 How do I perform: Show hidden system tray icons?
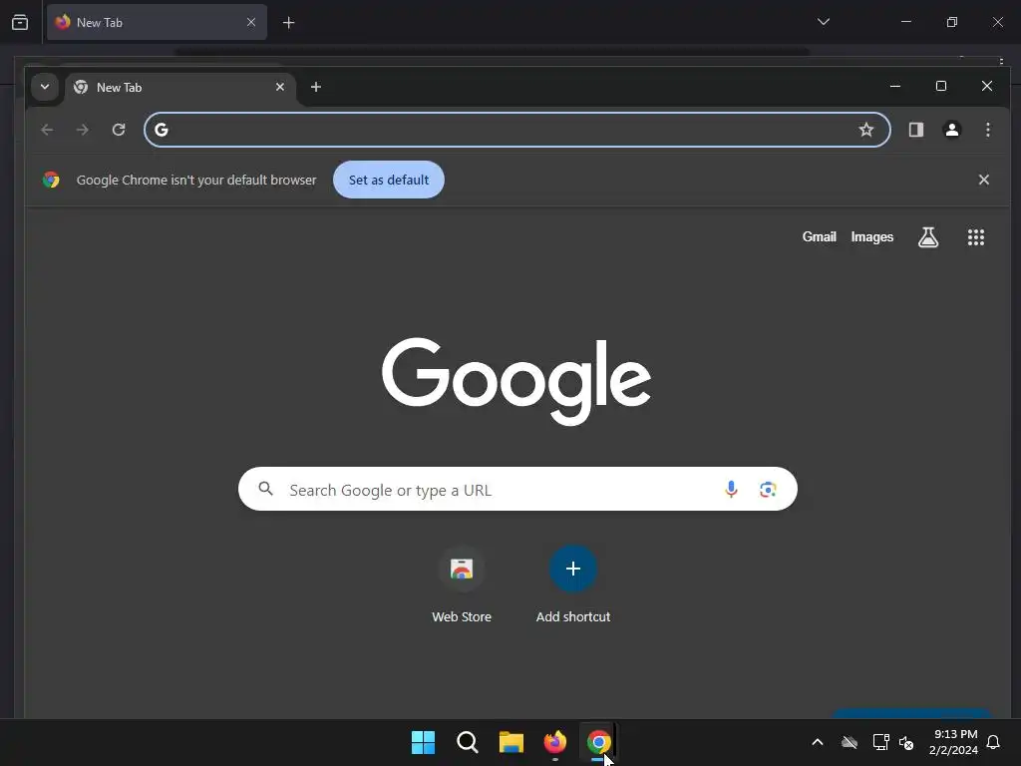pyautogui.click(x=818, y=742)
